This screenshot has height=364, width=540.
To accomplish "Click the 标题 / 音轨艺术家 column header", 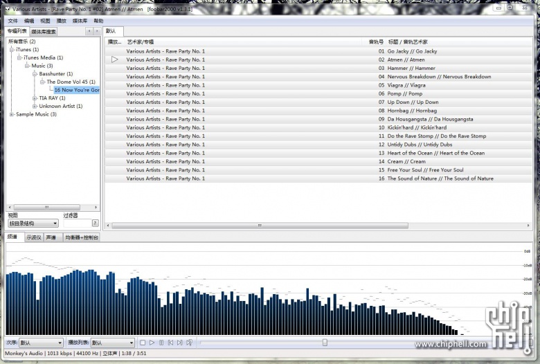I will 459,42.
